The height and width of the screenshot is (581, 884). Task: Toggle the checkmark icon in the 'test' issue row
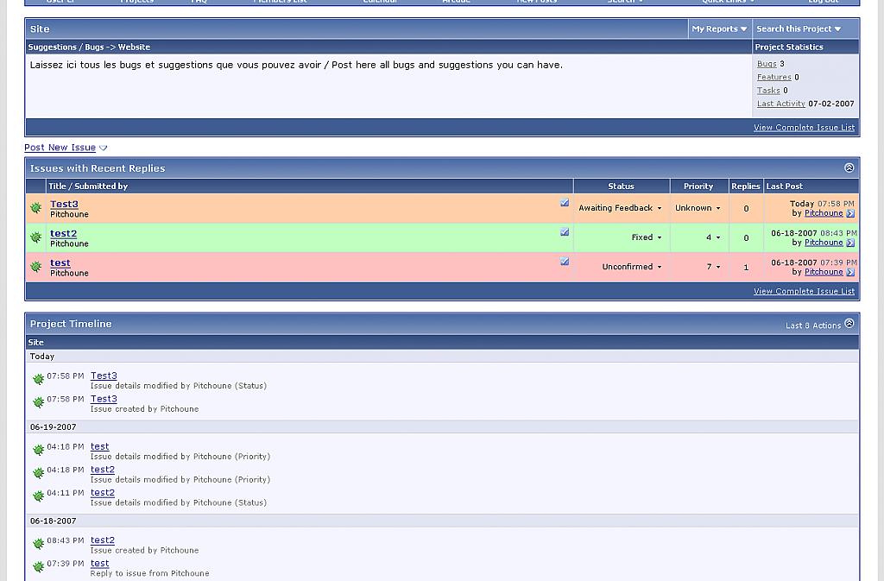tap(565, 262)
